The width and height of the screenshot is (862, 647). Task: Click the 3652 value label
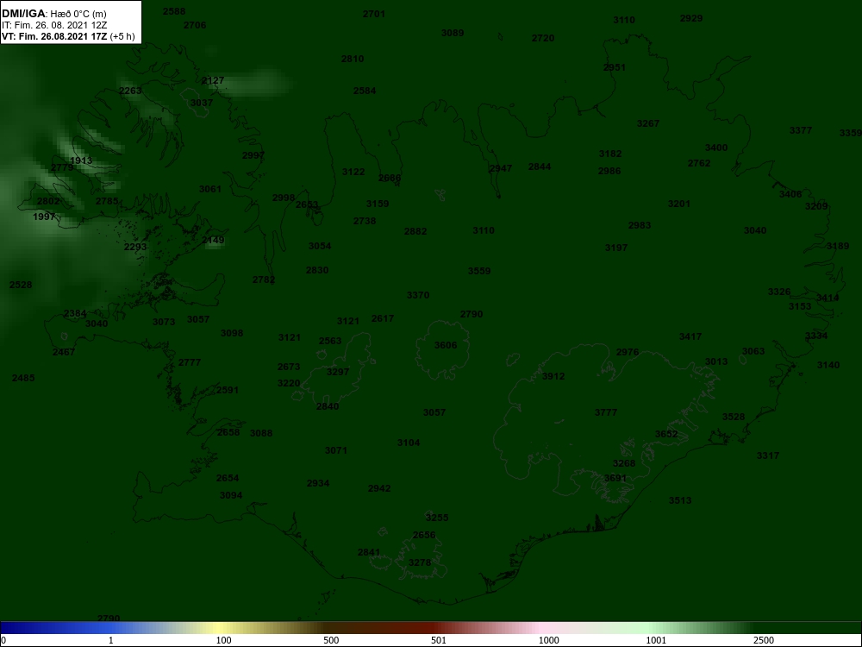pyautogui.click(x=666, y=434)
